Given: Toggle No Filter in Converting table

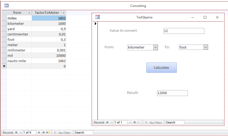Looking at the screenshot, I should 62,133.
